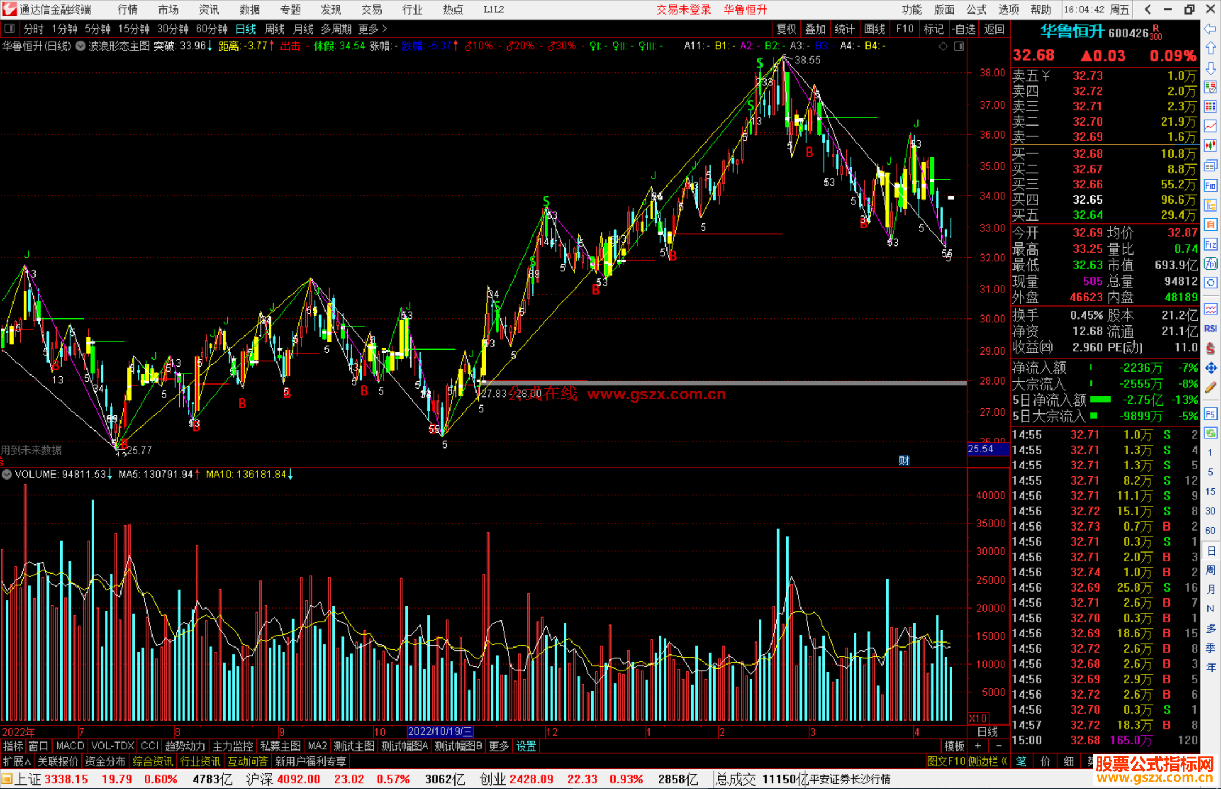Open the 公式 menu in title bar
Viewport: 1221px width, 789px height.
click(976, 9)
